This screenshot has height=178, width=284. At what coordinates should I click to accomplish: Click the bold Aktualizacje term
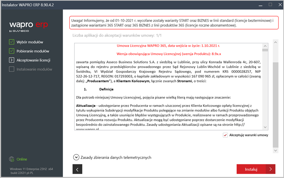coord(86,106)
